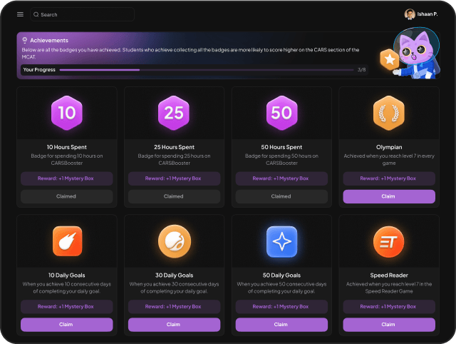Select the 10 Daily Goals comet badge
The width and height of the screenshot is (456, 344).
pyautogui.click(x=66, y=242)
